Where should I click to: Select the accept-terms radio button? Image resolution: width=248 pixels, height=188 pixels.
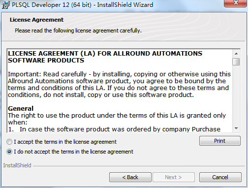(9, 142)
